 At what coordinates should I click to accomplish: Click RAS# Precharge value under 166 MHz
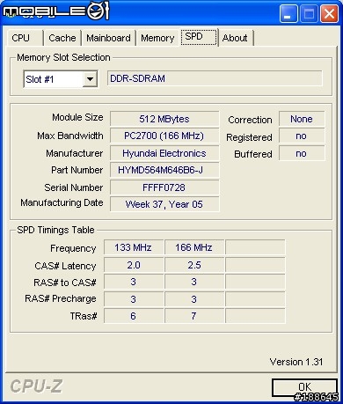click(x=194, y=299)
